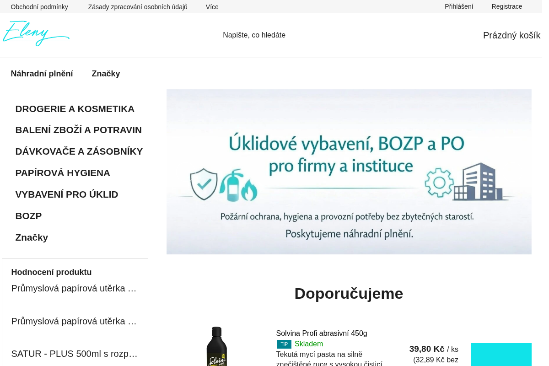The image size is (549, 366).
Task: Click the Skladem availability text
Action: pyautogui.click(x=309, y=344)
